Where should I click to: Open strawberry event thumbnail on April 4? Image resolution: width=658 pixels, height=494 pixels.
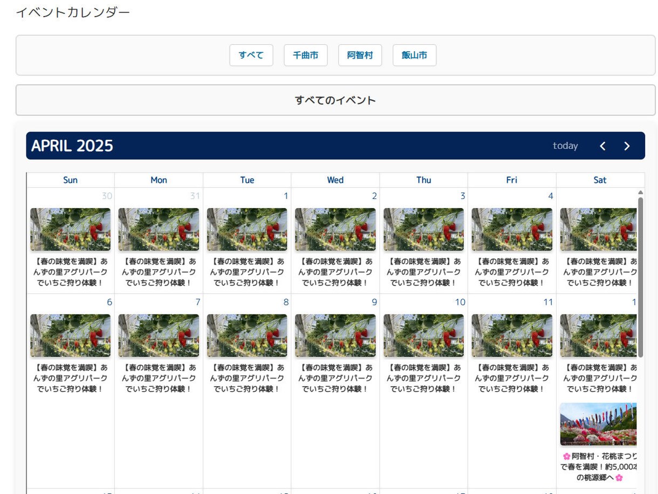[512, 229]
